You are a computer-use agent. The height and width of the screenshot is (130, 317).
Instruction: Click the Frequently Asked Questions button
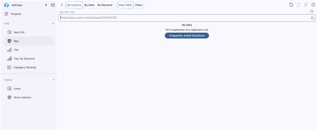187,36
